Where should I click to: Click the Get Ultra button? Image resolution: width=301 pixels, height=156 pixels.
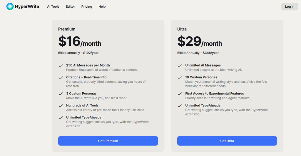[x=227, y=141]
